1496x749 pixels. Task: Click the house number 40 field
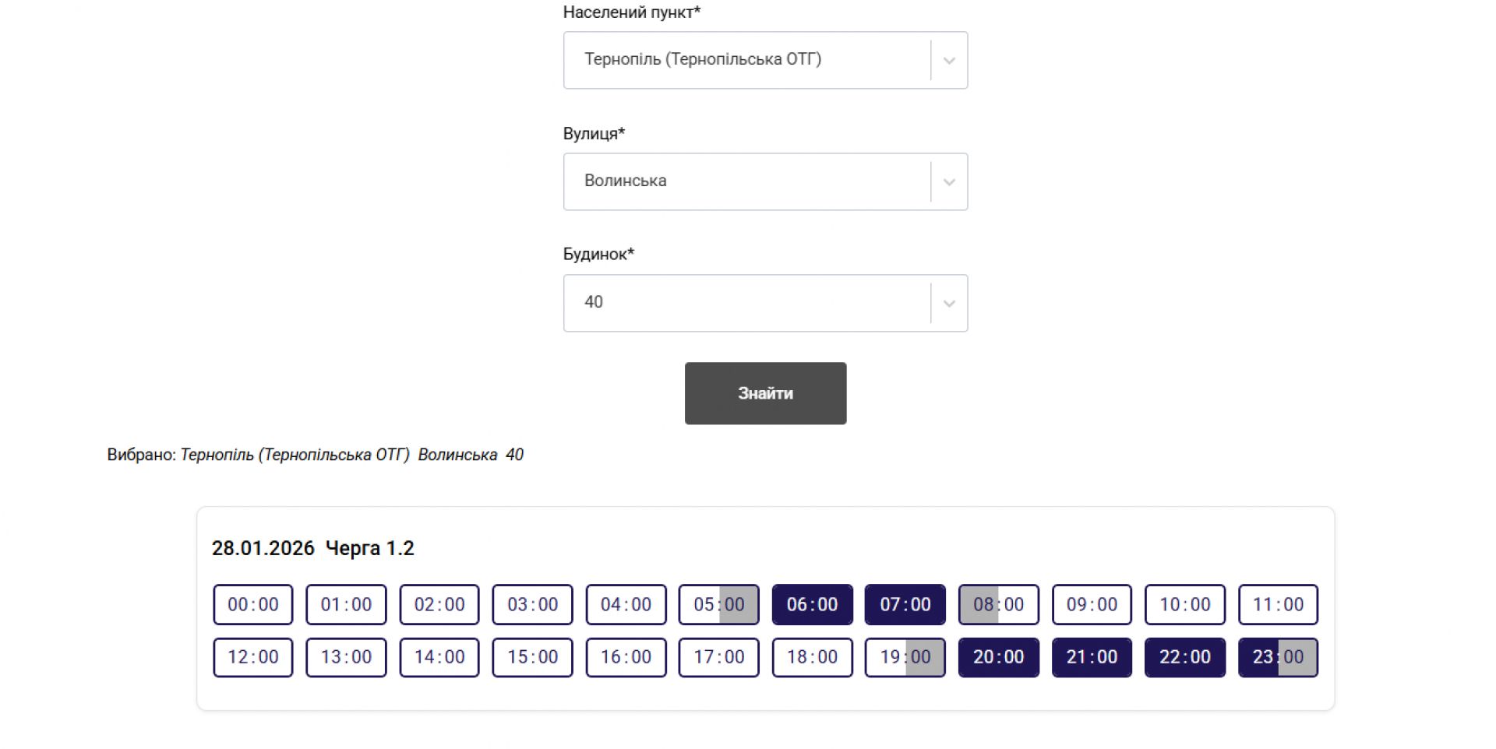[746, 303]
